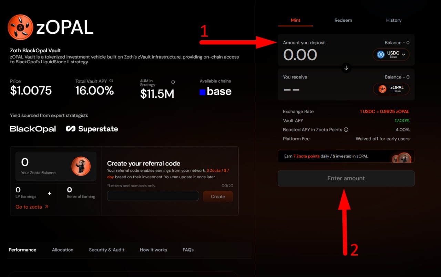Click the 4.00% boosted APY value
441x277 pixels.
click(403, 130)
